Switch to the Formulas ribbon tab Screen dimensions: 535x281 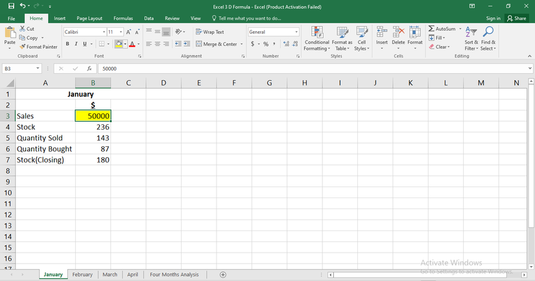123,19
